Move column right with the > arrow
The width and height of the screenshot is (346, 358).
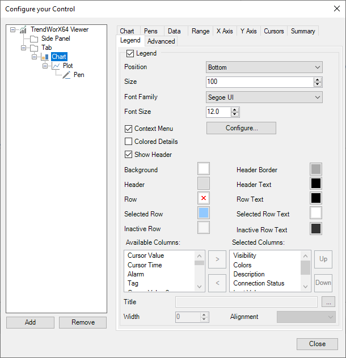coord(216,260)
